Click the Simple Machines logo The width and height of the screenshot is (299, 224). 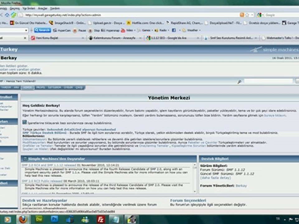tap(274, 50)
